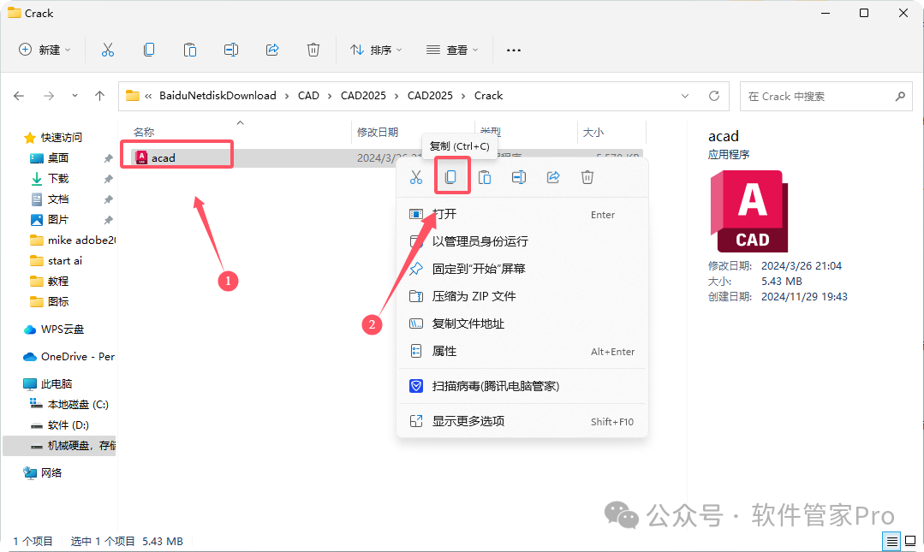
Task: Open WPS云盘 in the sidebar
Action: click(x=54, y=329)
